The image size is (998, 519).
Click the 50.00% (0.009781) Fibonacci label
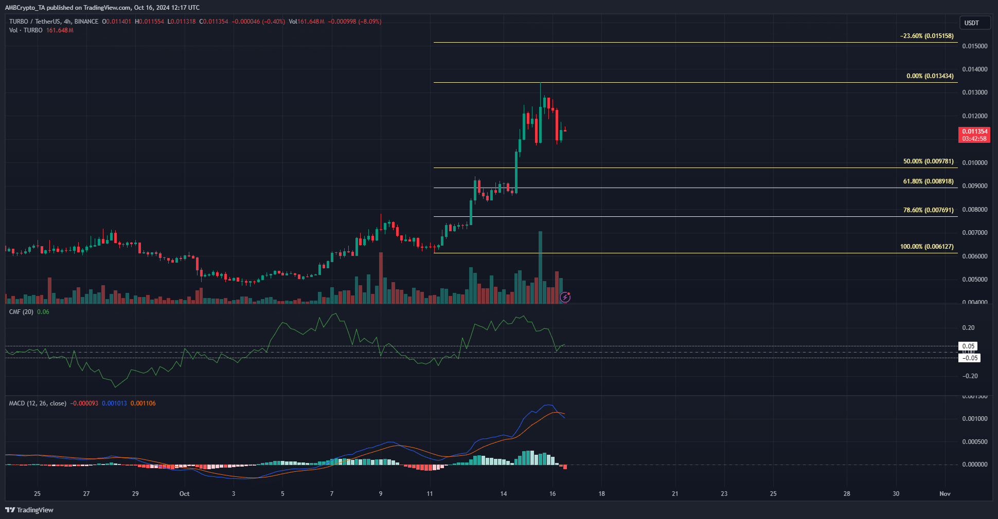click(x=929, y=161)
